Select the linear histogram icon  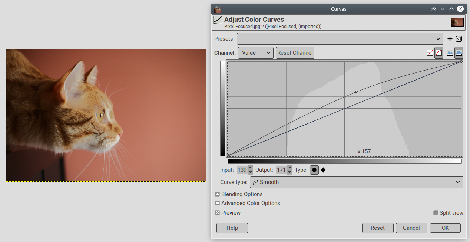pyautogui.click(x=450, y=53)
